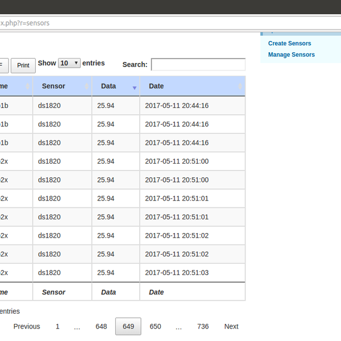Jump to last page 736
341x341 pixels.
coord(203,326)
